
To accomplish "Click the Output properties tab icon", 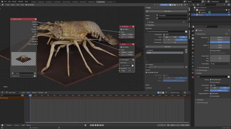I will click(193, 38).
